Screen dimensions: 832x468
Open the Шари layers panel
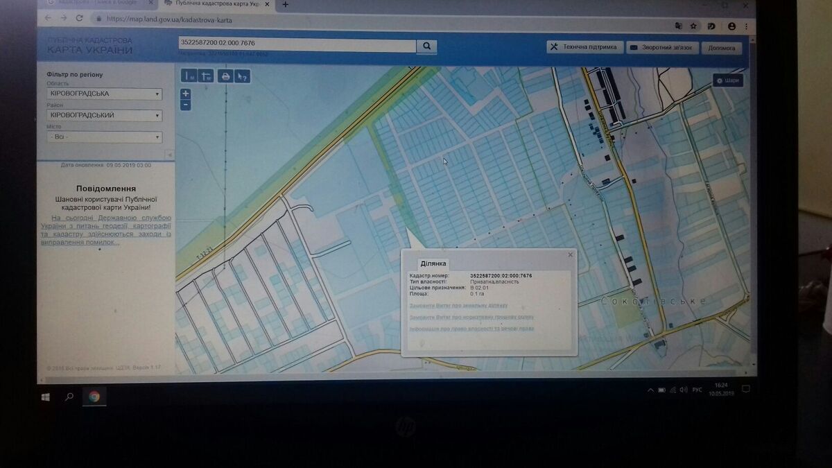pyautogui.click(x=728, y=80)
